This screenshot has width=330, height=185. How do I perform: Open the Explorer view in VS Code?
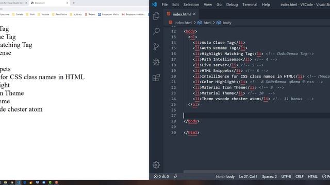[156, 16]
